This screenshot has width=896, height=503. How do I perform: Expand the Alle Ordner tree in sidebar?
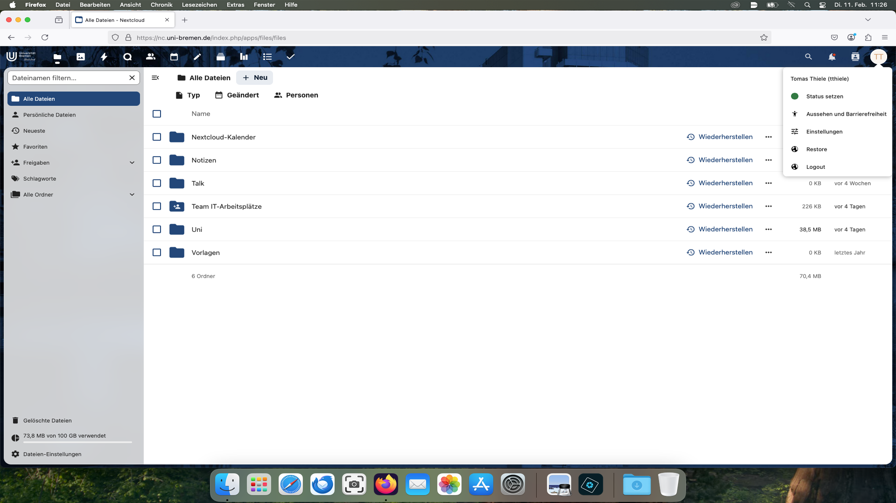coord(132,195)
